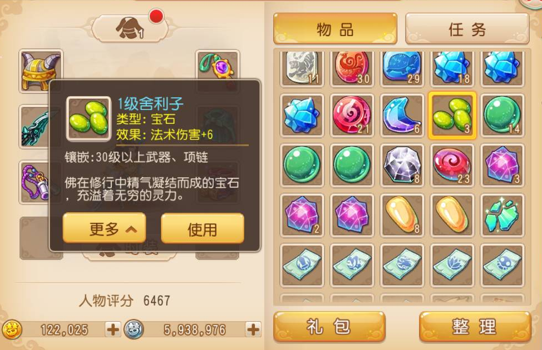
Task: Switch to the 物品 tab
Action: tap(335, 29)
